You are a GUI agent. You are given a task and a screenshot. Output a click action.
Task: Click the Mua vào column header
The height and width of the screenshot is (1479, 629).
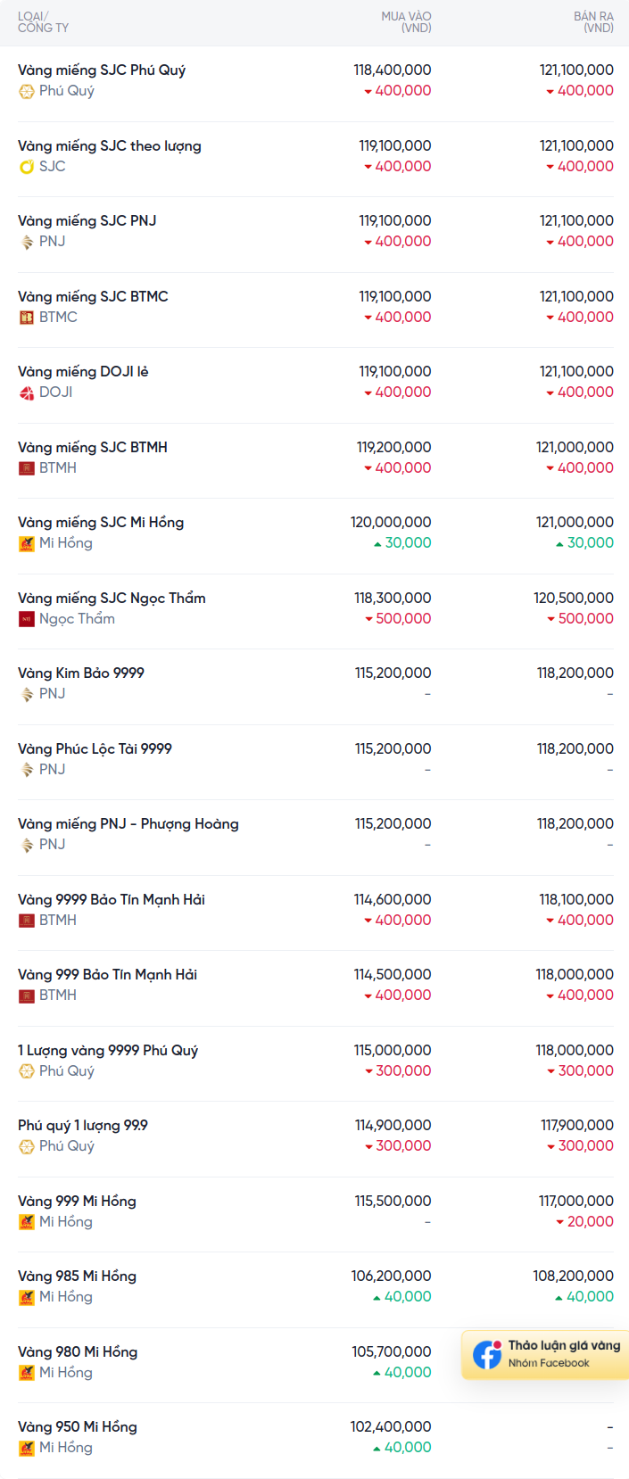click(406, 22)
